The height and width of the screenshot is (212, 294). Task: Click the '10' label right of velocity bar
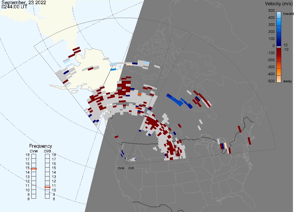coord(285,45)
